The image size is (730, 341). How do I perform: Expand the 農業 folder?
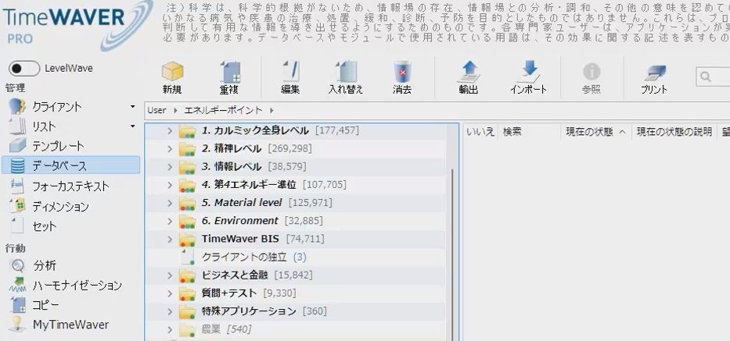pos(170,330)
